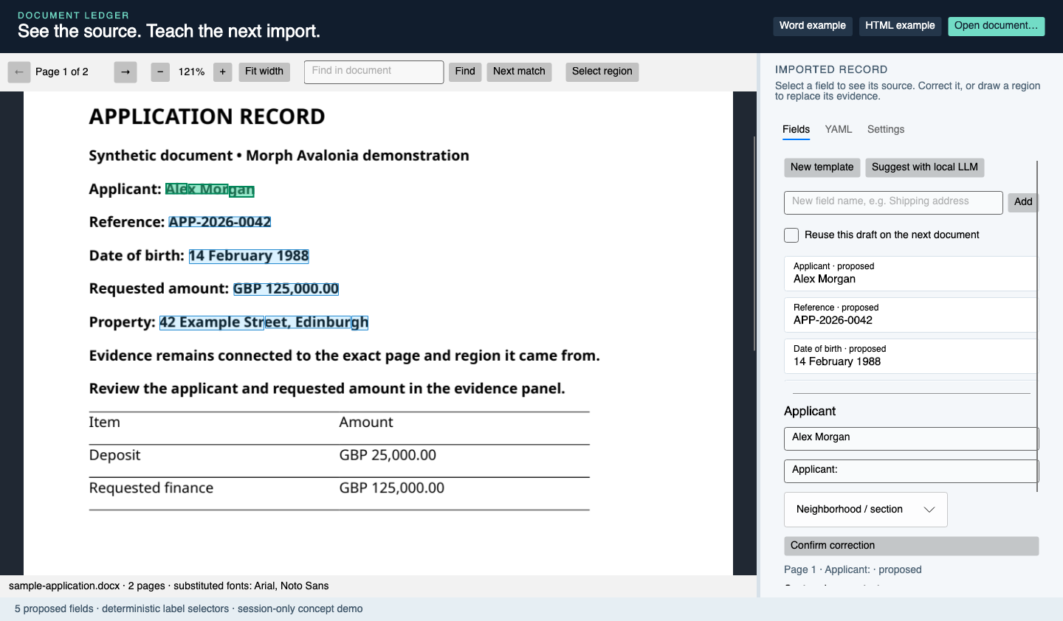Click Suggest with local LLM

pyautogui.click(x=925, y=167)
